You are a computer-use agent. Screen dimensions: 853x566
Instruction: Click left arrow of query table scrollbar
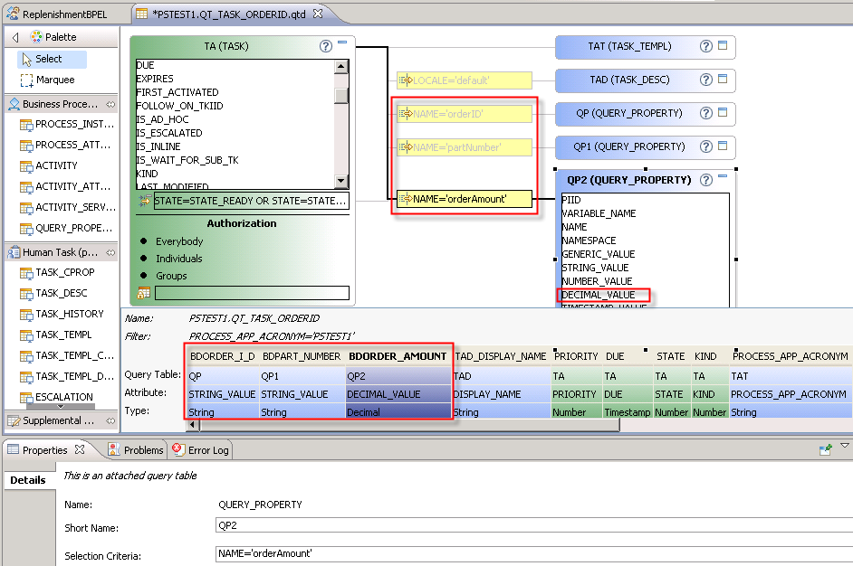[x=192, y=425]
